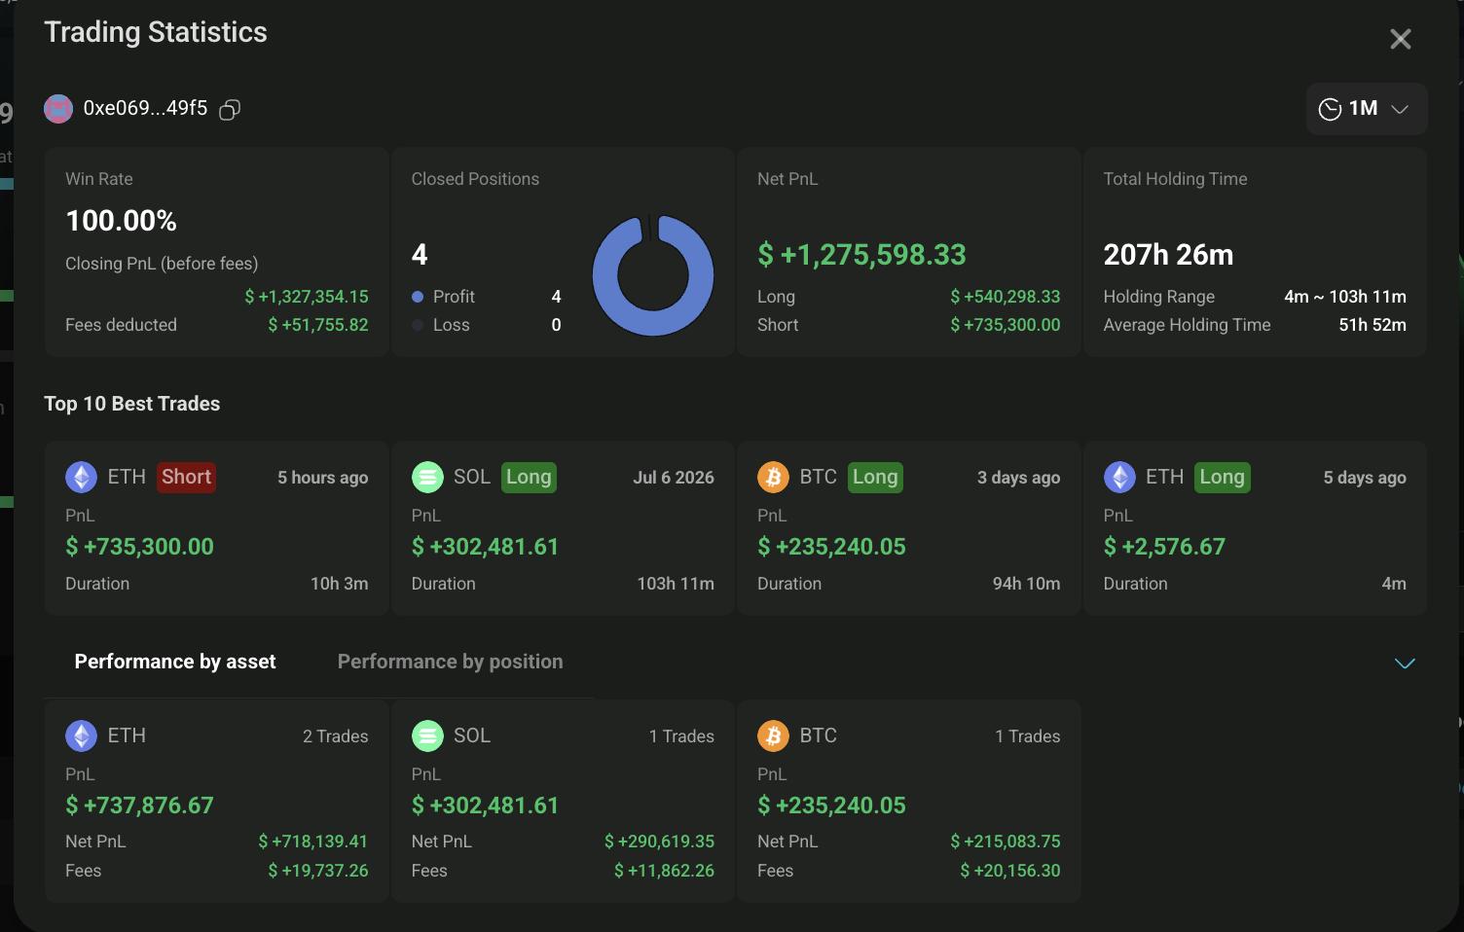Screen dimensions: 1464x932
Task: Click the wallet avatar icon
Action: tap(58, 109)
